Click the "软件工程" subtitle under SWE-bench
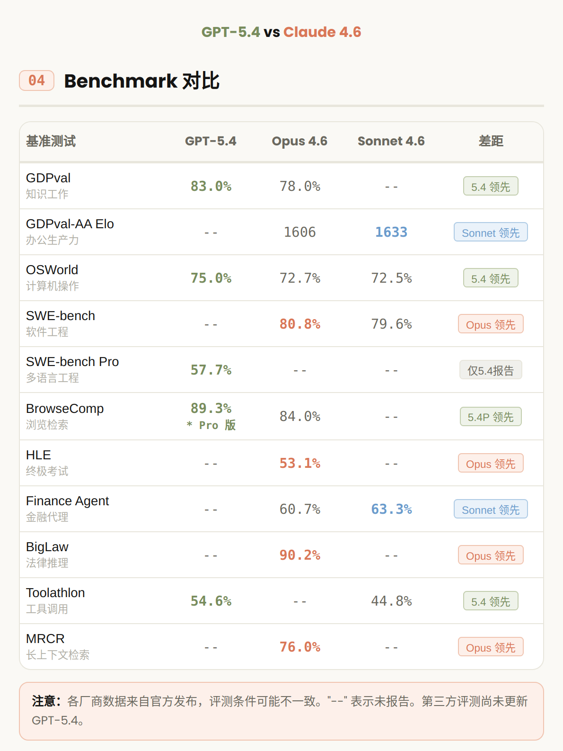This screenshot has height=751, width=563. [47, 332]
